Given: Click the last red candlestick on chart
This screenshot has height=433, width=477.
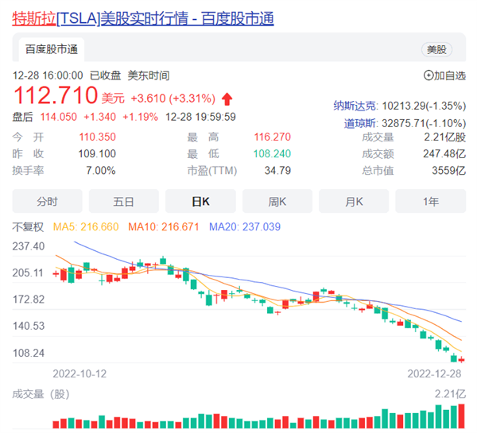Looking at the screenshot, I should pyautogui.click(x=461, y=360).
